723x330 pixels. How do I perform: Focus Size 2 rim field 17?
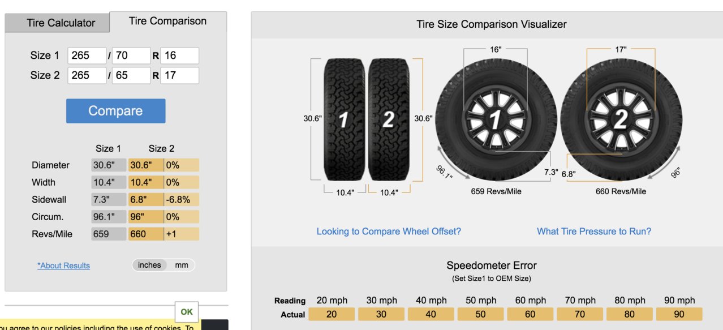click(x=180, y=75)
